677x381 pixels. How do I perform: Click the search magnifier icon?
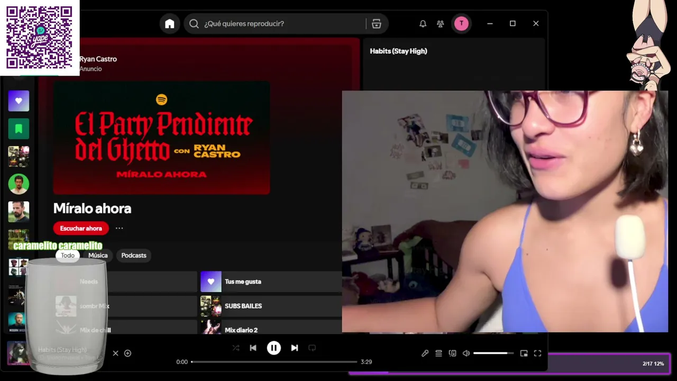point(194,24)
